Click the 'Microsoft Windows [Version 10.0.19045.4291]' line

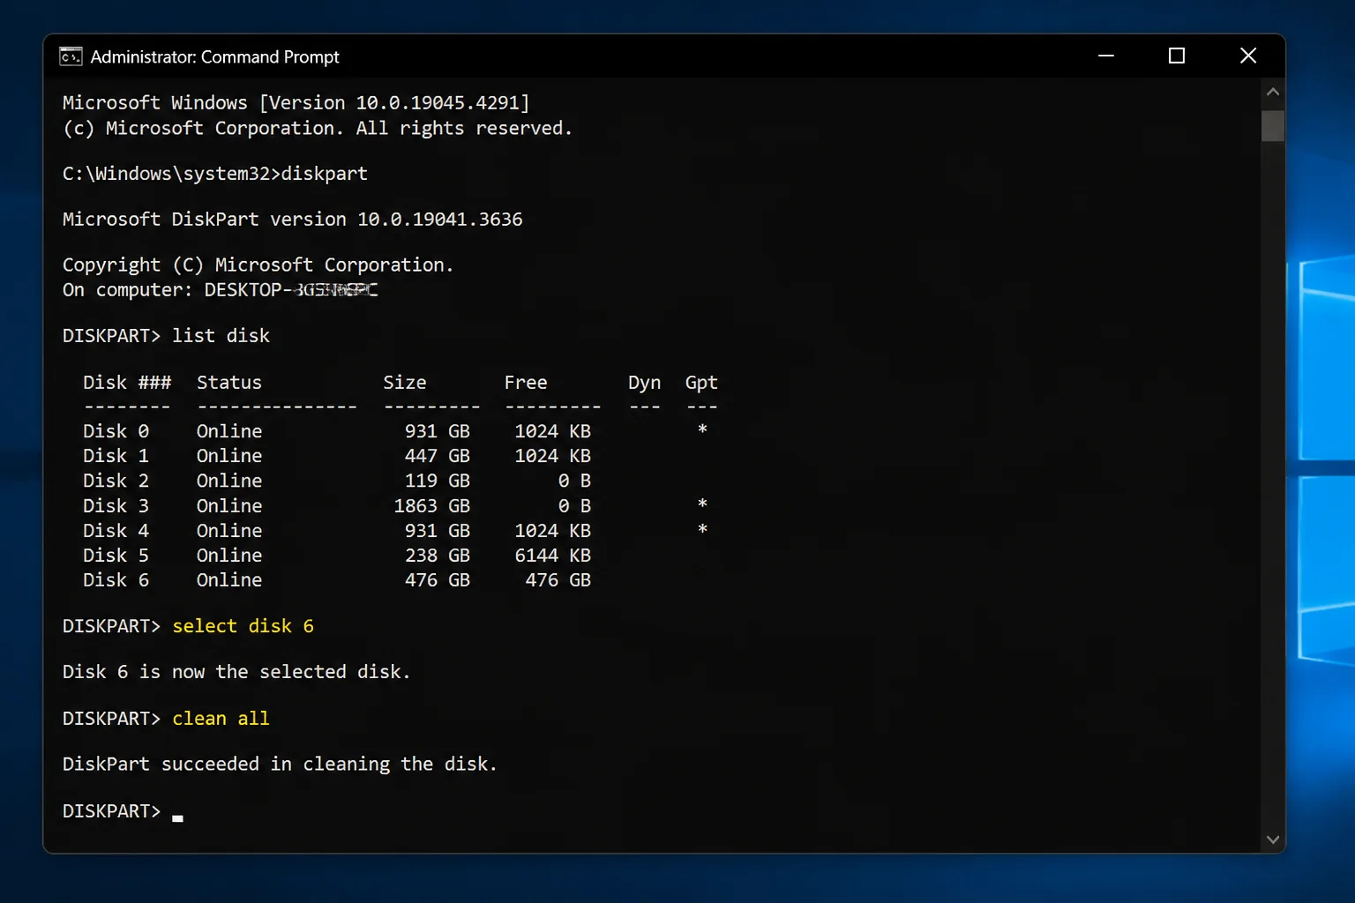point(296,103)
